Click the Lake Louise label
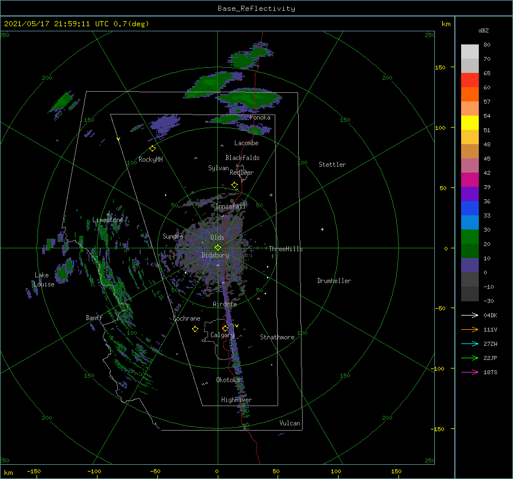The image size is (513, 479). [x=44, y=280]
